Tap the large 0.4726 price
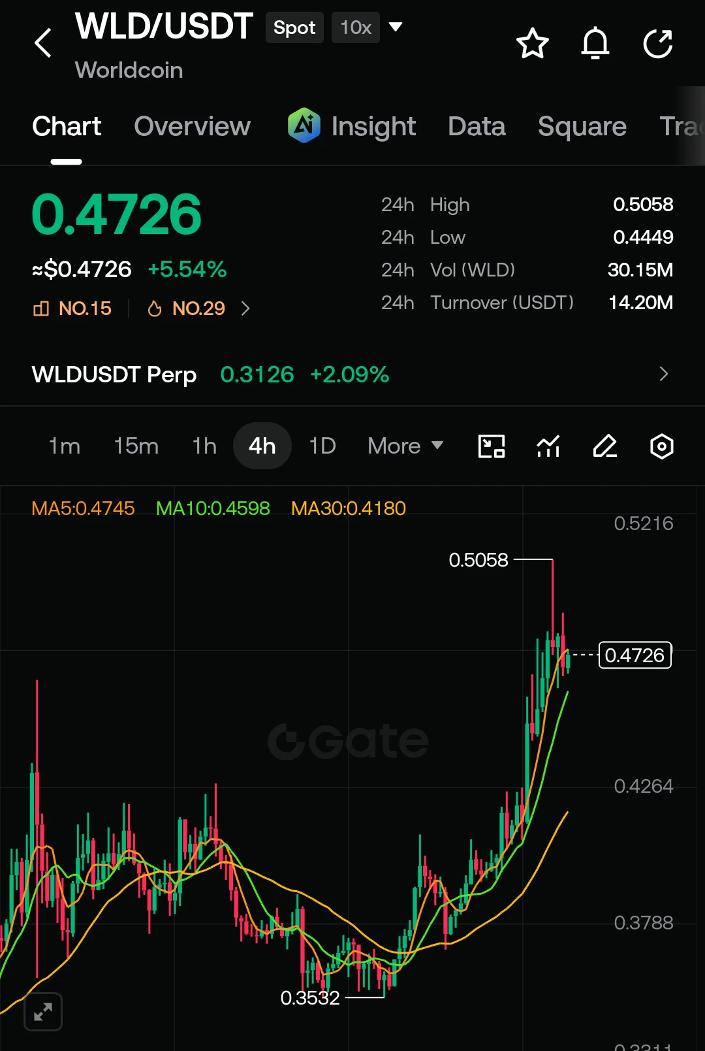Viewport: 705px width, 1051px height. click(x=116, y=214)
